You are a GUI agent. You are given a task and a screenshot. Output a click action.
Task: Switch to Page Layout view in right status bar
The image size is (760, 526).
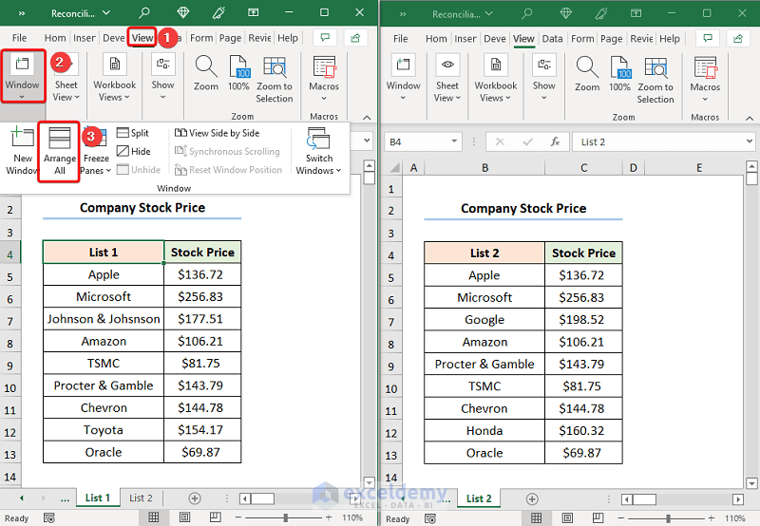click(567, 518)
